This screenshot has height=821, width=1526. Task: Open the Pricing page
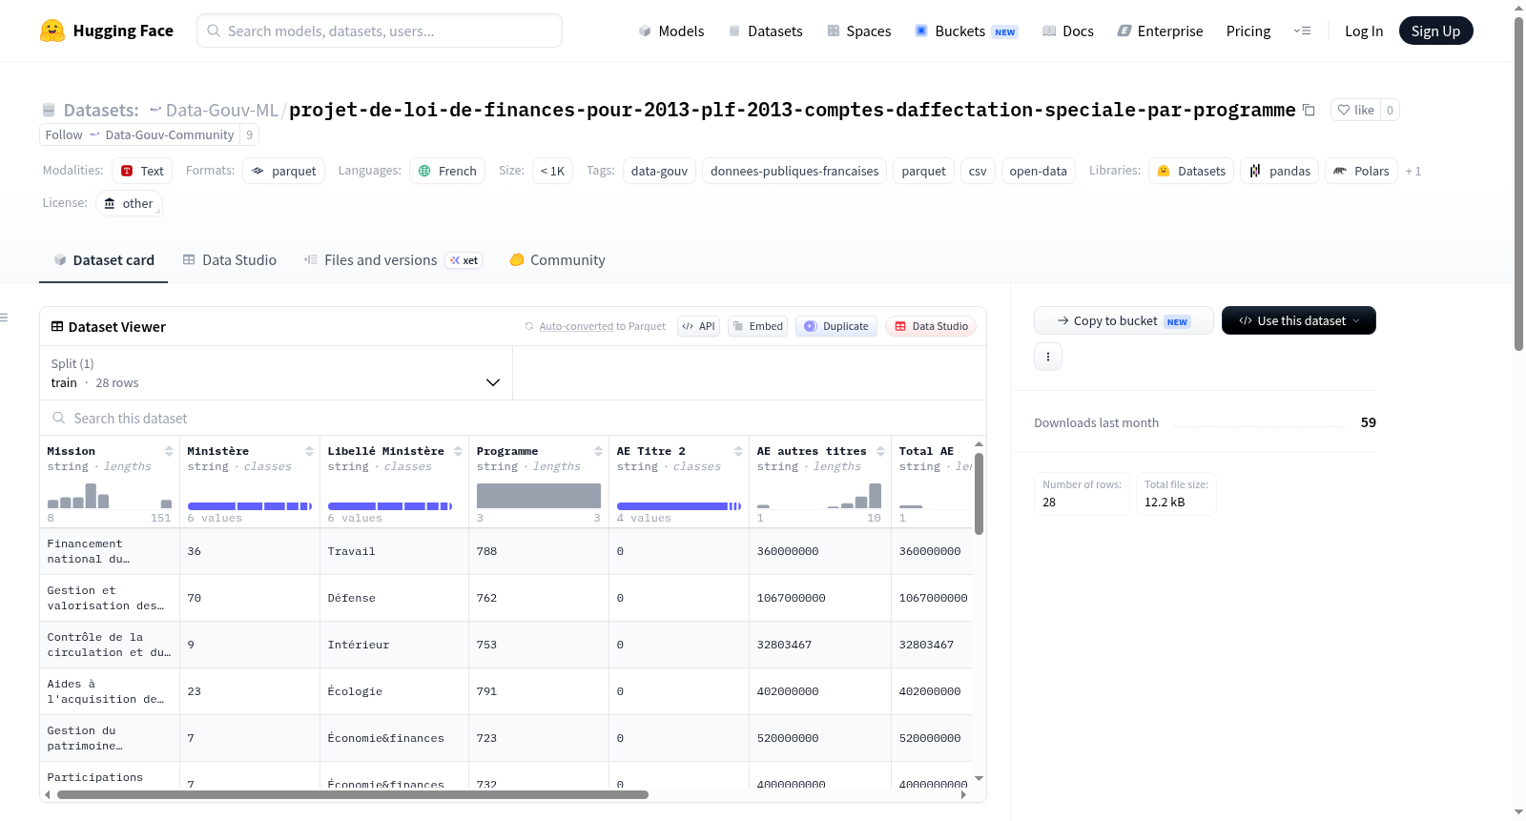pyautogui.click(x=1248, y=31)
